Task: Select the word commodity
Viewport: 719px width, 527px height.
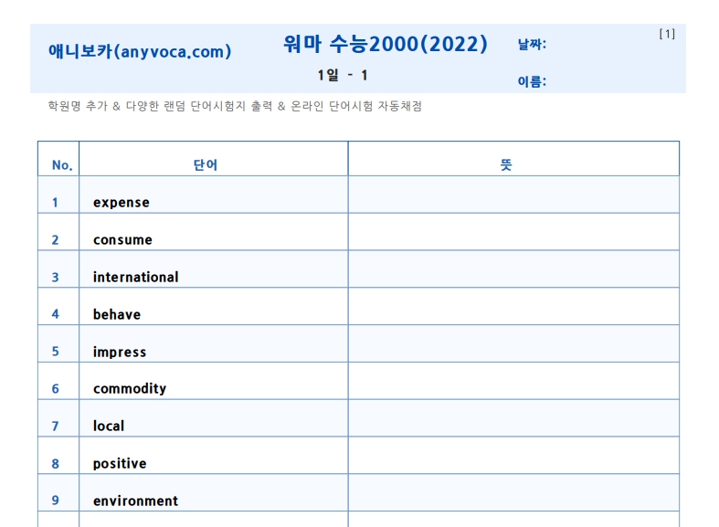Action: click(130, 388)
